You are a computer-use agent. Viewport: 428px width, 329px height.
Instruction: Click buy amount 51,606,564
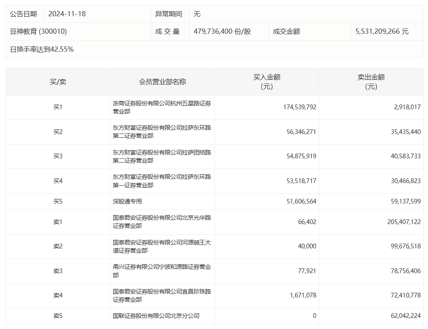pyautogui.click(x=301, y=201)
